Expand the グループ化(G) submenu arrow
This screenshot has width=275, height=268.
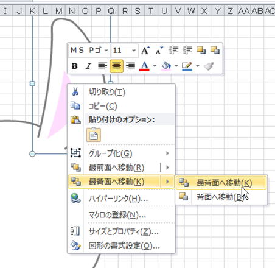tap(167, 153)
